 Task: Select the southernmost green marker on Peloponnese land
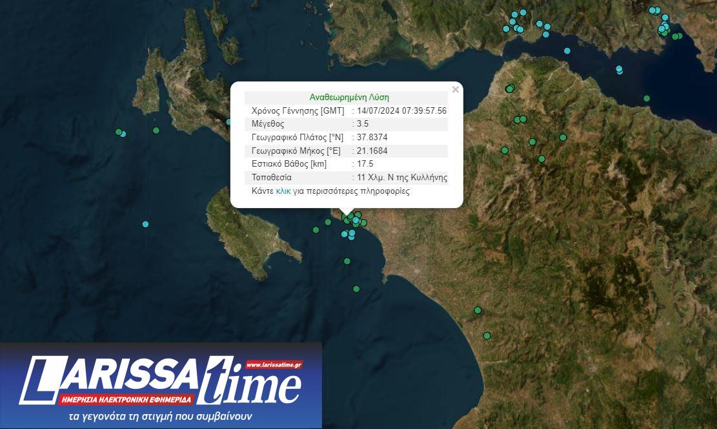[487, 335]
